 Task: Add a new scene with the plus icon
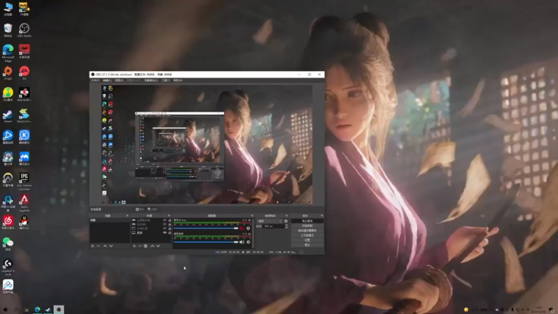pyautogui.click(x=93, y=246)
